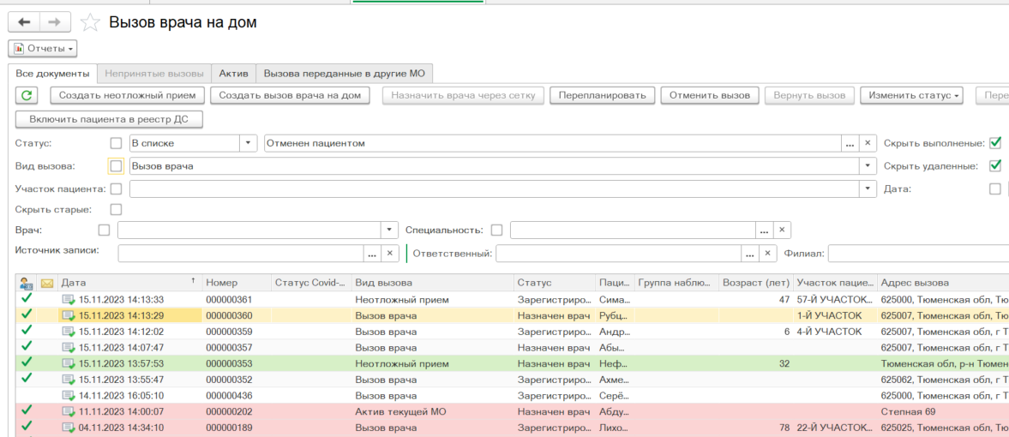1009x437 pixels.
Task: Enable the 'Статус' filter checkbox
Action: click(116, 143)
